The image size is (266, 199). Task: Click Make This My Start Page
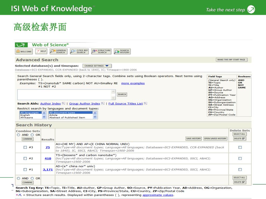[231, 60]
